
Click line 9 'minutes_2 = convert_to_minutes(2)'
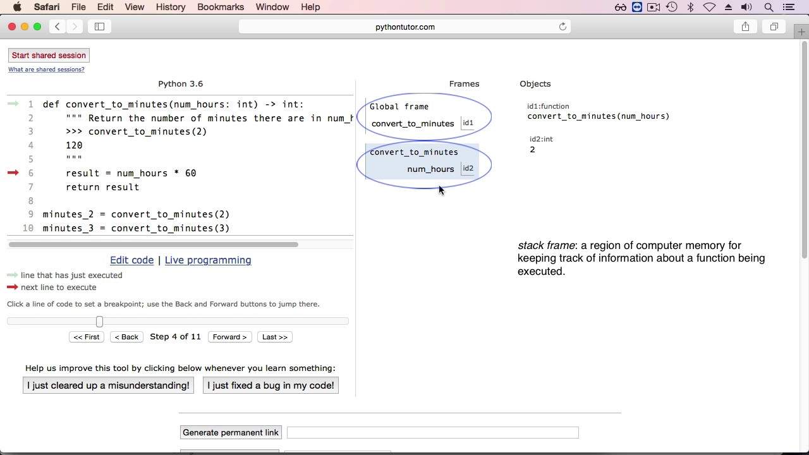pyautogui.click(x=137, y=214)
